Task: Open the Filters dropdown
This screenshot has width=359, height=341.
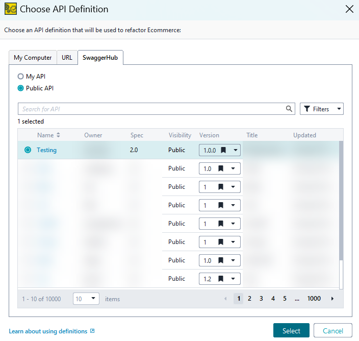Action: [x=321, y=109]
